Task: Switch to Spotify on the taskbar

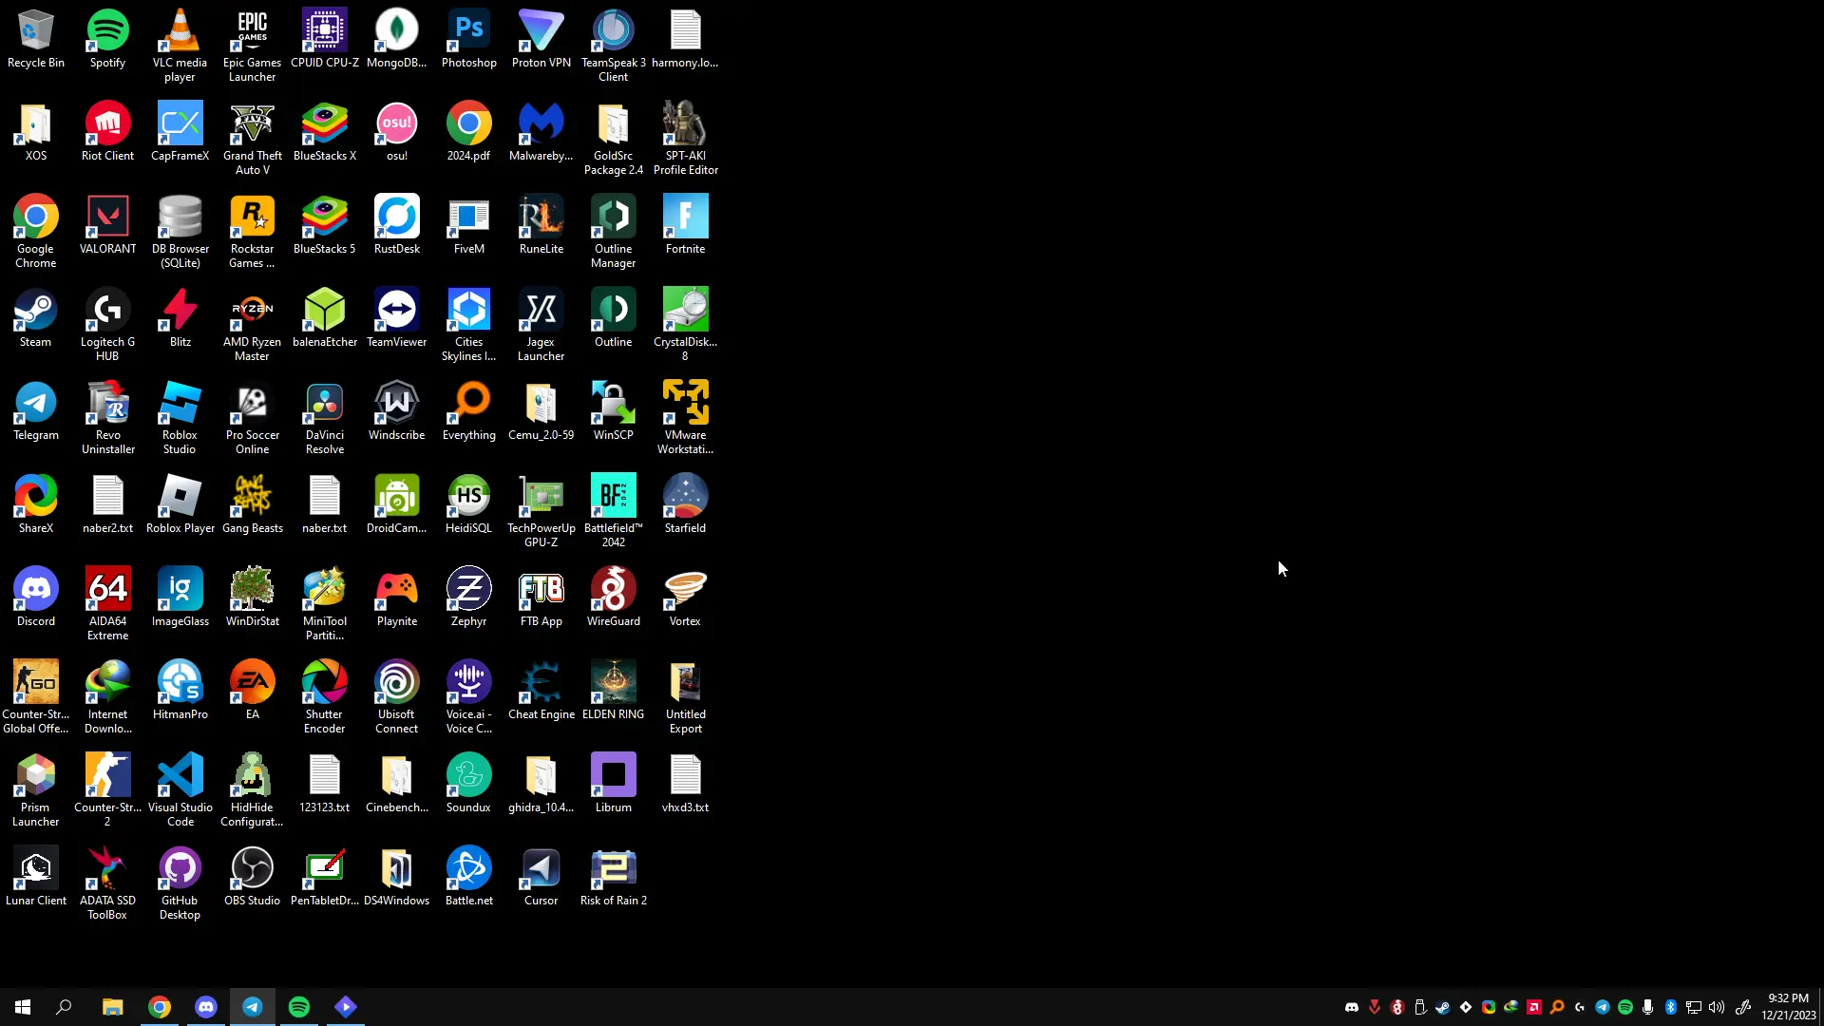Action: pyautogui.click(x=299, y=1007)
